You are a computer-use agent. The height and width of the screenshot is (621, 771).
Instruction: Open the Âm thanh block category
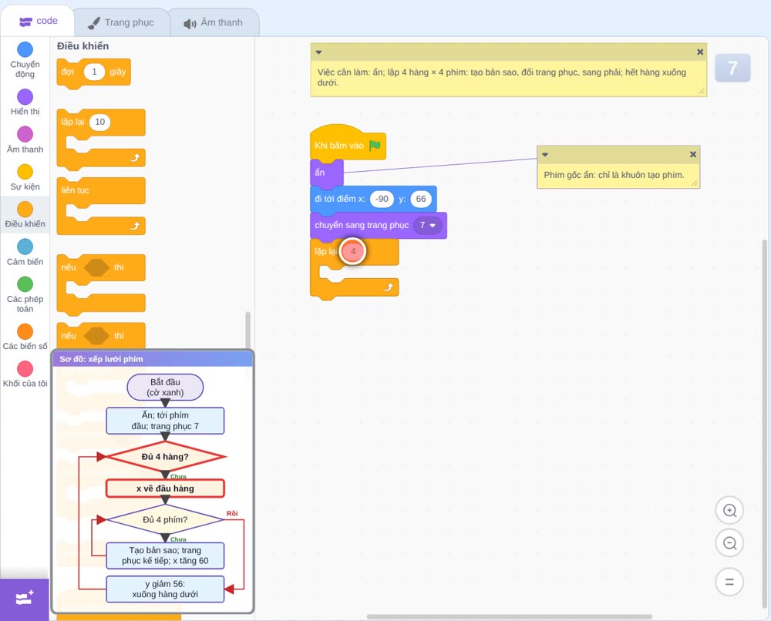[25, 139]
